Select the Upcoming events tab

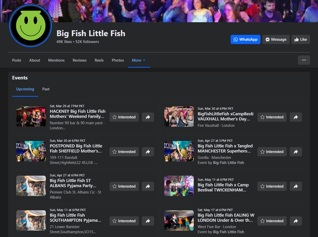[x=25, y=89]
